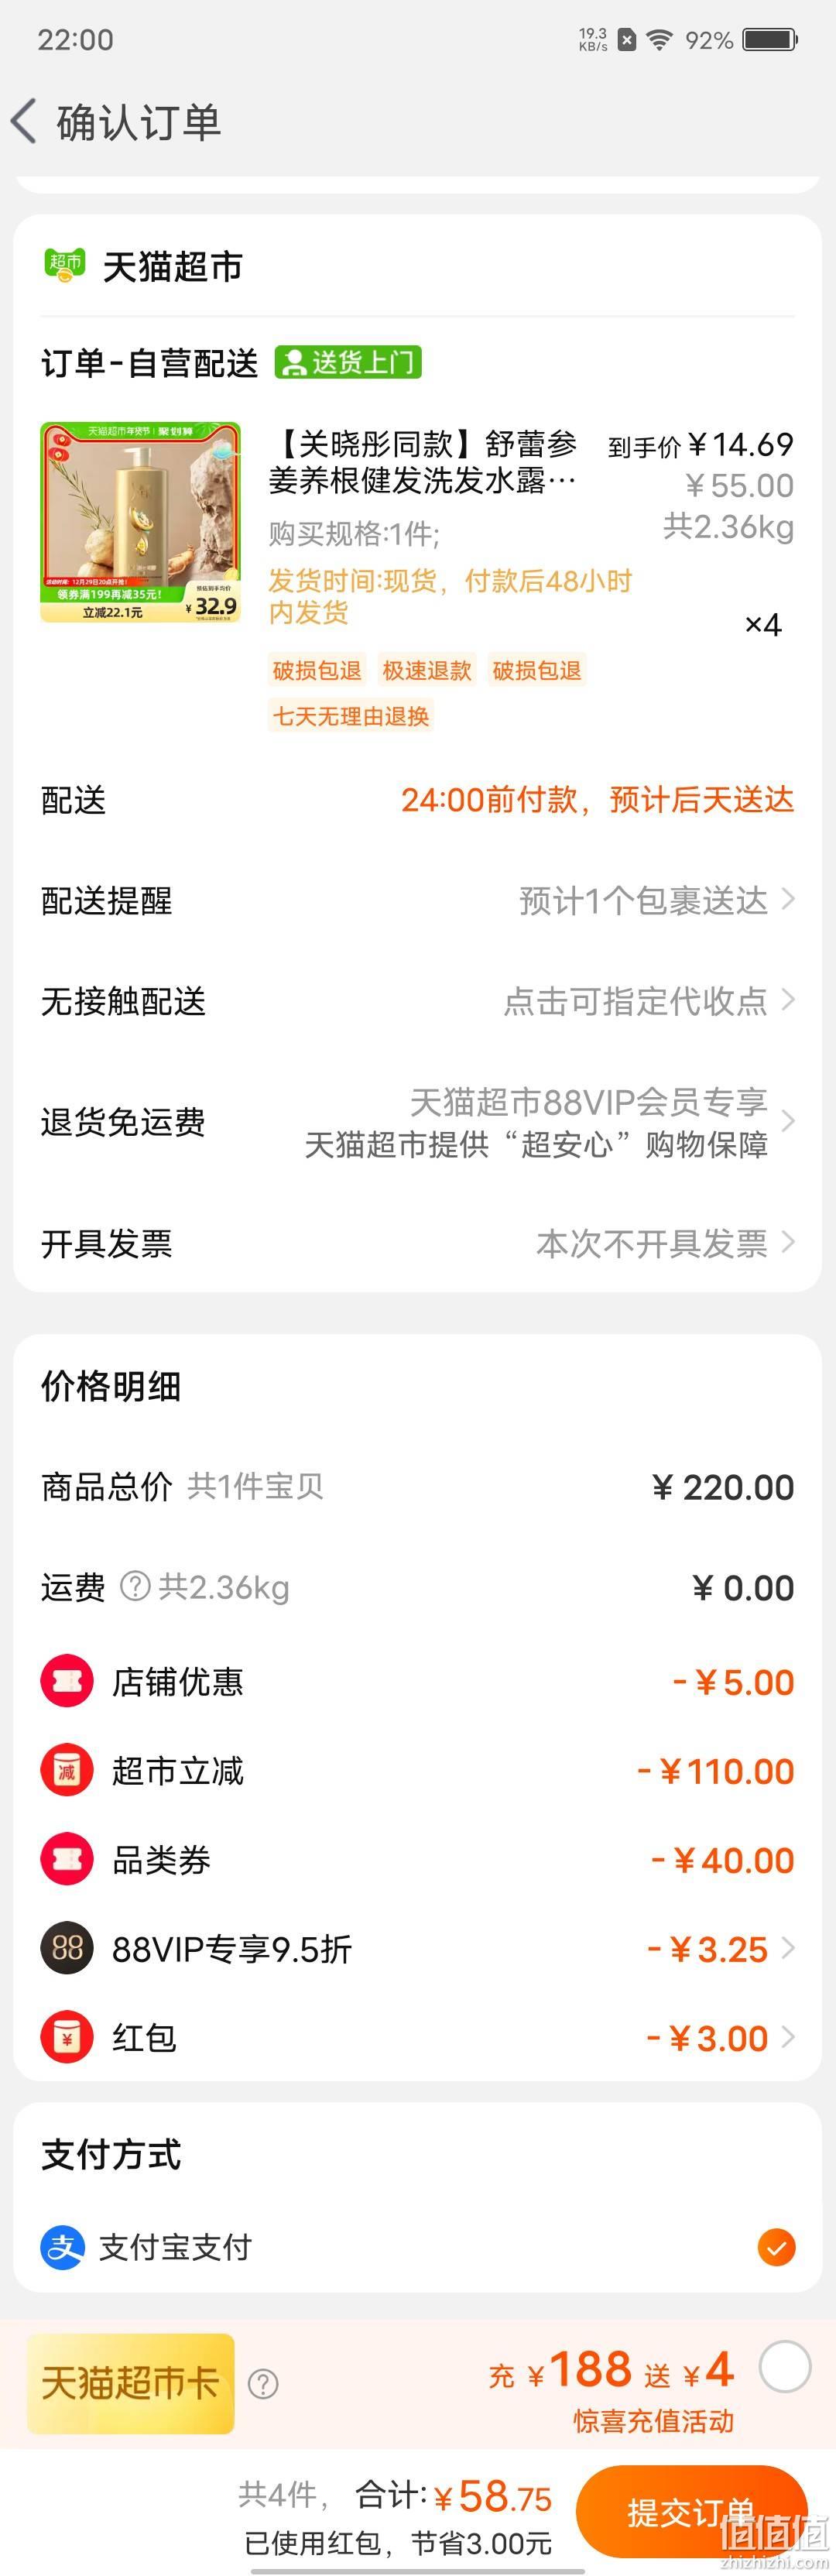
Task: Tap the help icon next to 天猫超市卡
Action: [x=263, y=2383]
